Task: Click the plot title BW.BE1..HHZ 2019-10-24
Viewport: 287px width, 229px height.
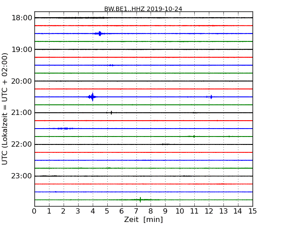Action: coord(143,9)
